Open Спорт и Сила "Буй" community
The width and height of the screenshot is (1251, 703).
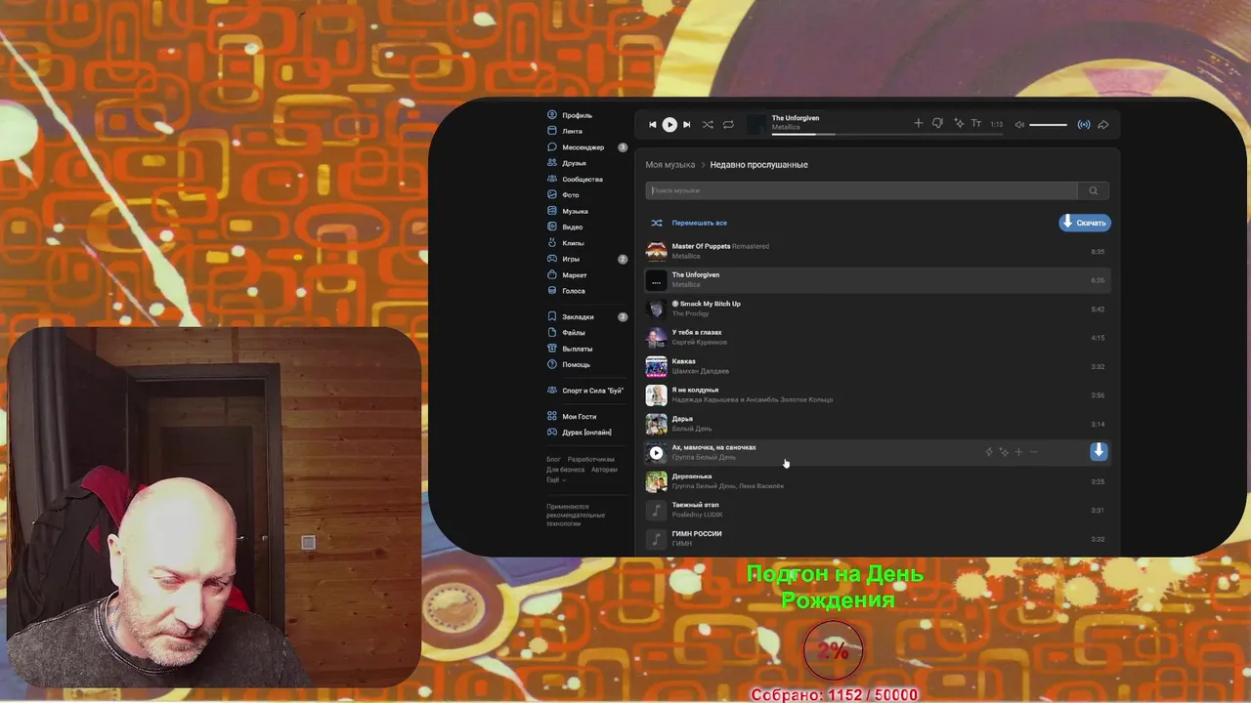click(584, 391)
